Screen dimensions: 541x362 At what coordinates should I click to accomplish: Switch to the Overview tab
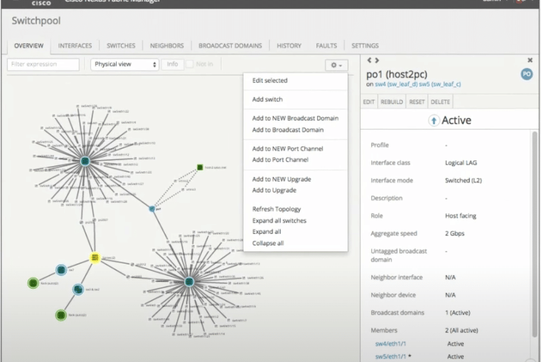(x=28, y=46)
